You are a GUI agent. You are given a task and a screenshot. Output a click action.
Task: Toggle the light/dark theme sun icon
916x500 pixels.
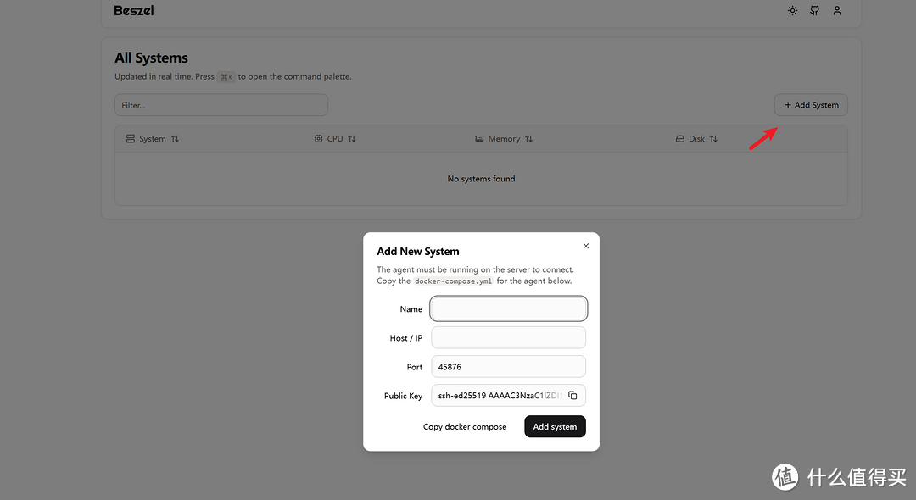pos(792,11)
